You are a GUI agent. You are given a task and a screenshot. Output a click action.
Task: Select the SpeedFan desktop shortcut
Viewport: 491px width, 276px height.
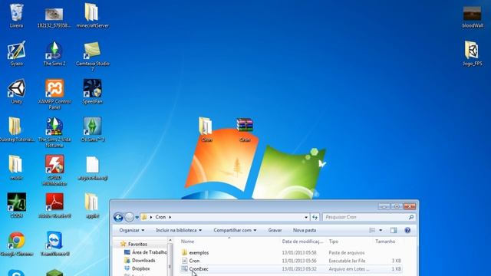click(x=92, y=92)
